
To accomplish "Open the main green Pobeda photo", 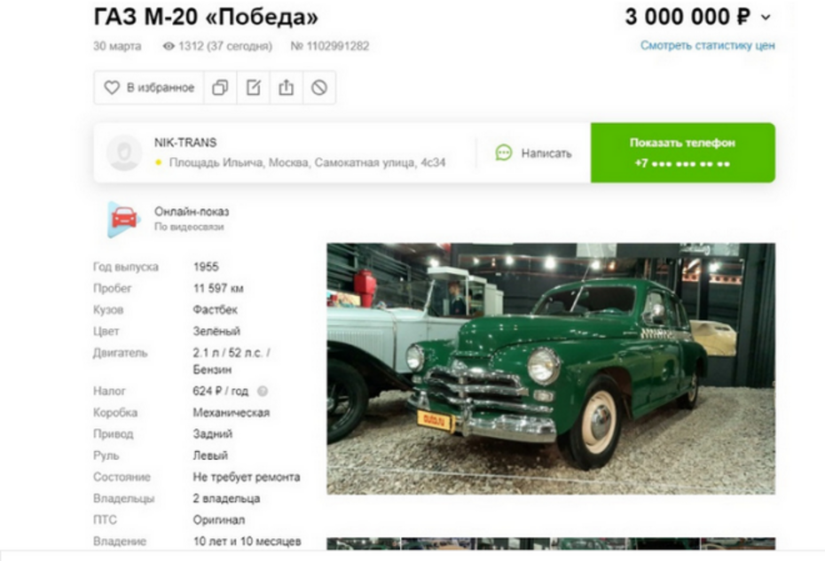I will (551, 369).
